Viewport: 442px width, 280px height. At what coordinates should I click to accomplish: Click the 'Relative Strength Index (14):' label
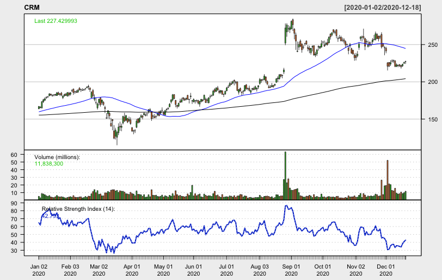[78, 209]
